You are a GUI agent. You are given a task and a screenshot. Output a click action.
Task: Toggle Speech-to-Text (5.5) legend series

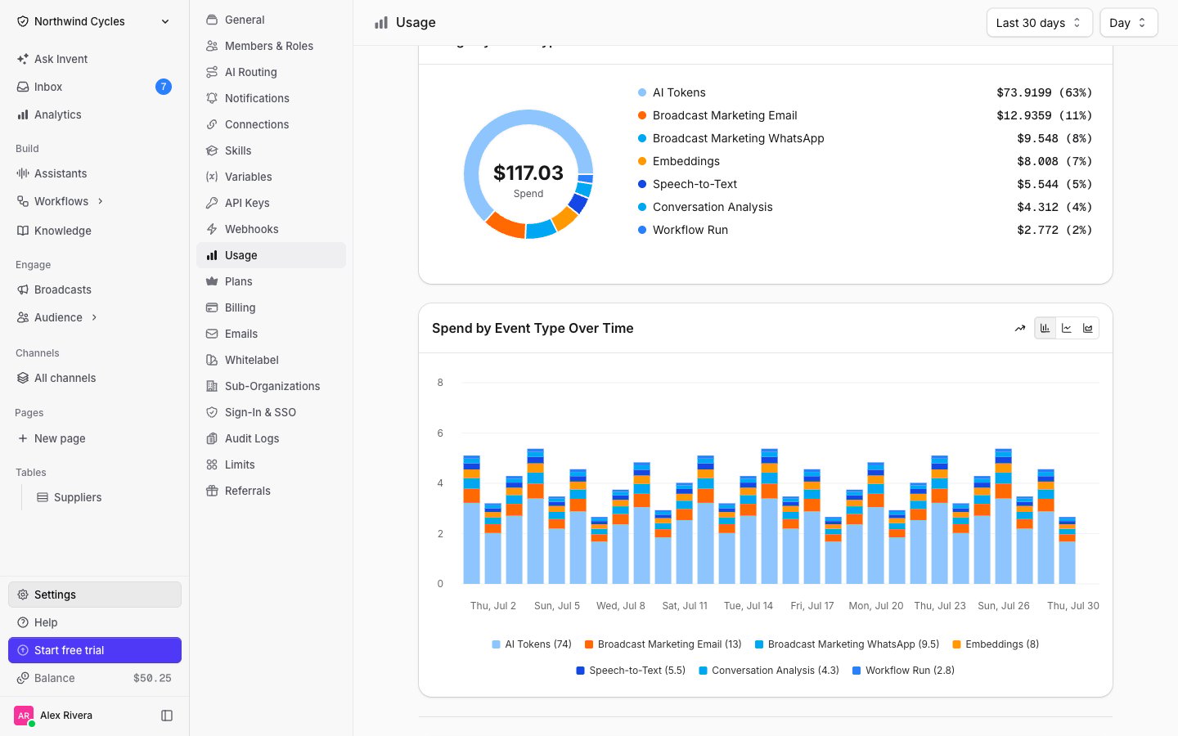[631, 671]
